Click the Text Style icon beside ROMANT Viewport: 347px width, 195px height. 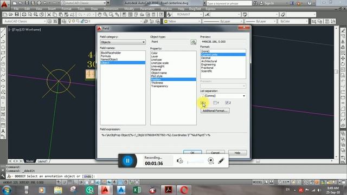169,15
